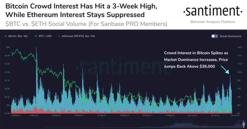Click the 'Jumps Back Above $36,000' annotation line
The width and height of the screenshot is (247, 129).
189,66
